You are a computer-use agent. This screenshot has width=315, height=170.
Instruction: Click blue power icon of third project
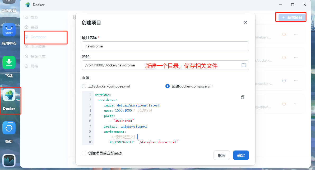(284, 81)
